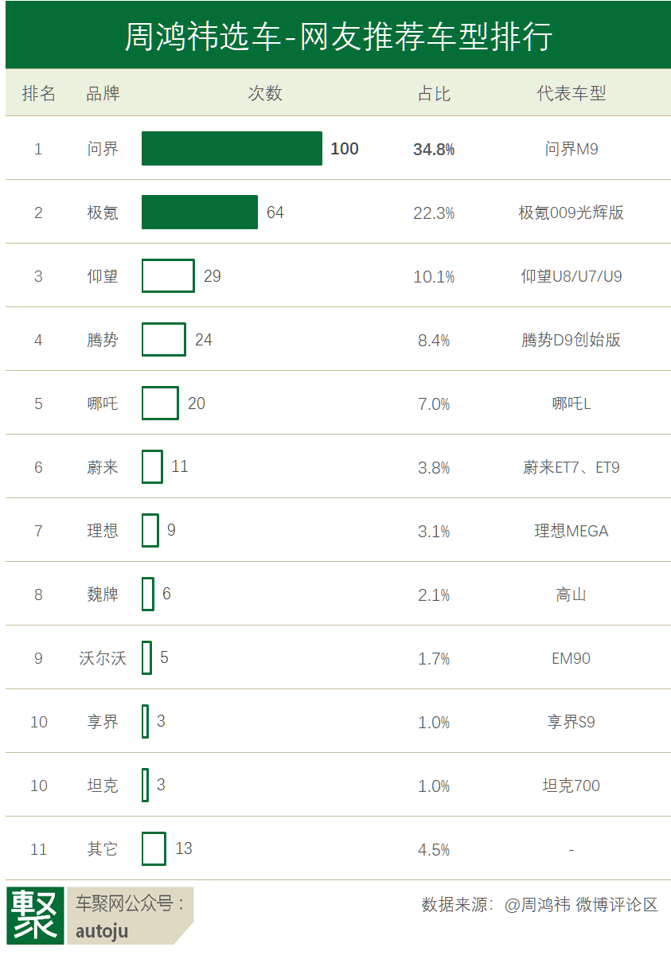The width and height of the screenshot is (671, 963).
Task: Click the 占比 column header
Action: pos(434,93)
